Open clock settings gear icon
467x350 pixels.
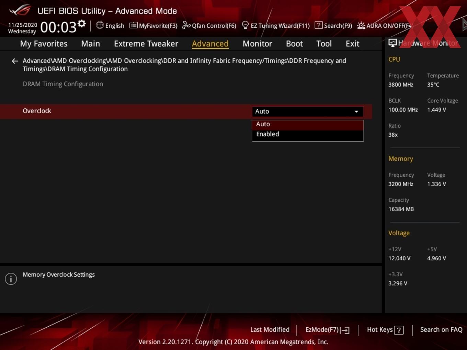[x=82, y=23]
